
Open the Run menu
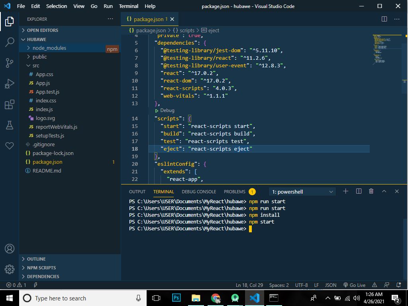[x=108, y=6]
